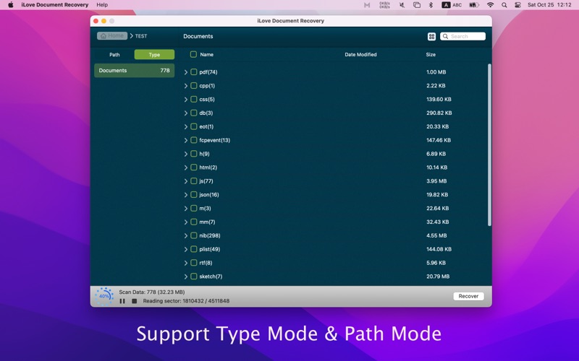Switch to the Type tab
The image size is (579, 361).
point(154,55)
